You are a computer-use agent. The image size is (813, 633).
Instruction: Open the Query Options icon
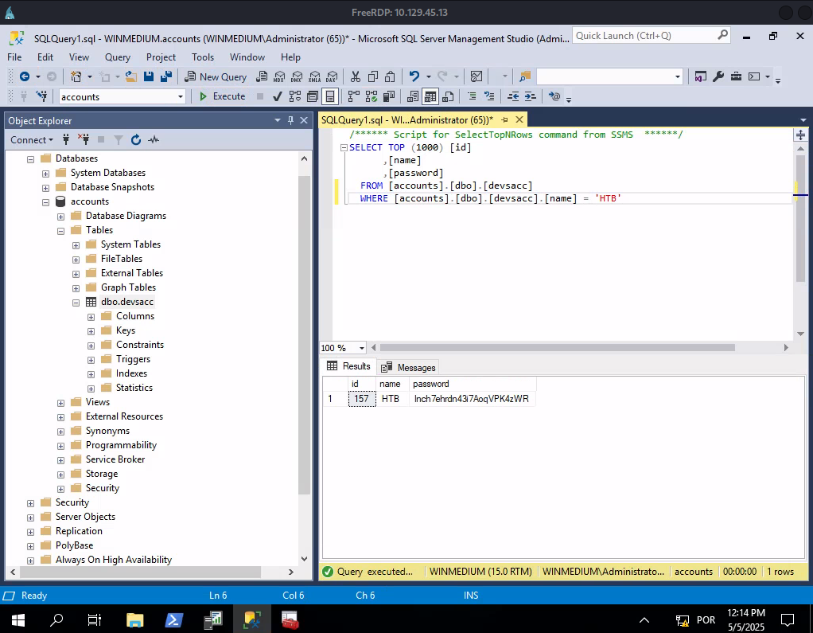pyautogui.click(x=312, y=96)
